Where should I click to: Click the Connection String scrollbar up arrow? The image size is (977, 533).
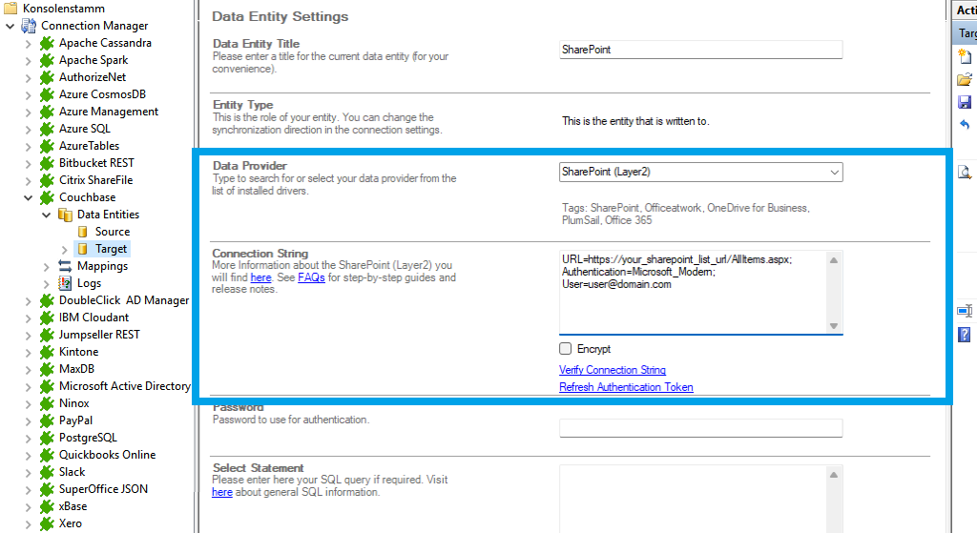pyautogui.click(x=834, y=260)
